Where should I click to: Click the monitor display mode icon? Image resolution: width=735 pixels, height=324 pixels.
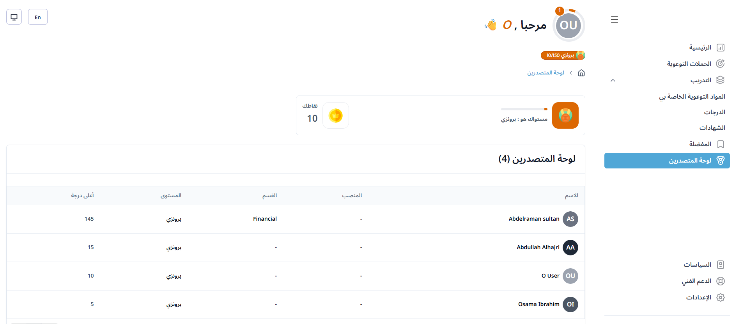pos(14,17)
